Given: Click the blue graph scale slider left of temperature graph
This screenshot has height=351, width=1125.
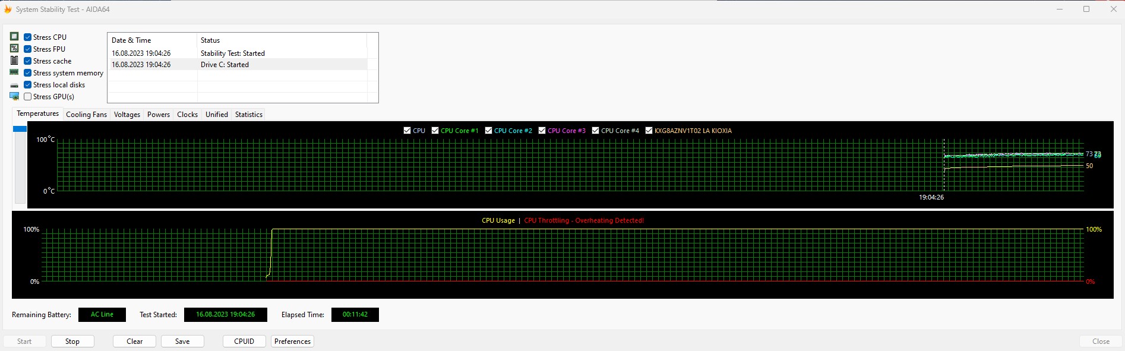Looking at the screenshot, I should click(x=20, y=129).
